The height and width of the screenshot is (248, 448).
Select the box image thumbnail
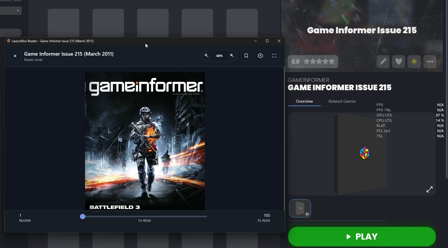tap(300, 208)
